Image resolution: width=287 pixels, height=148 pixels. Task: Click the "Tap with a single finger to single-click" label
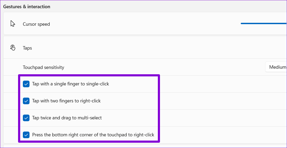coord(71,84)
